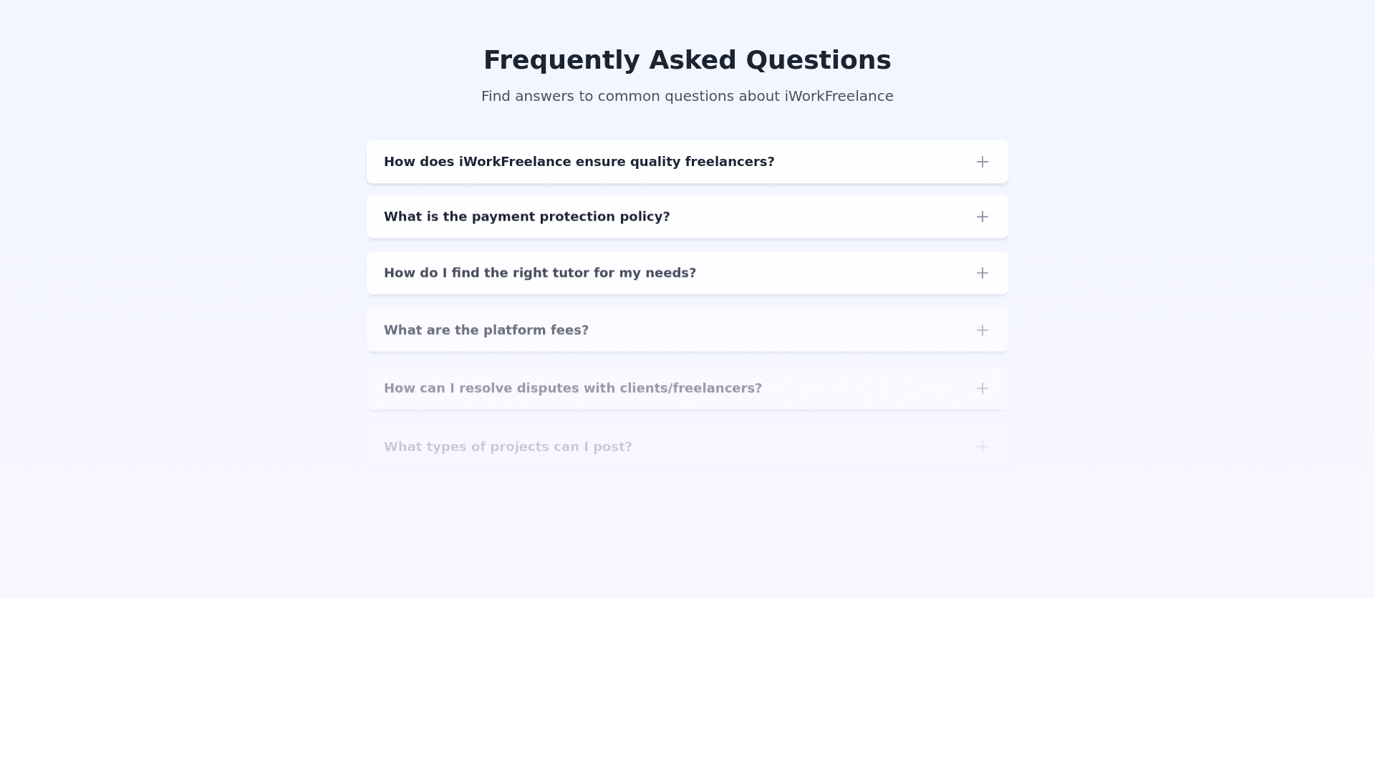Expand the find the right tutor FAQ item

pos(824,273)
